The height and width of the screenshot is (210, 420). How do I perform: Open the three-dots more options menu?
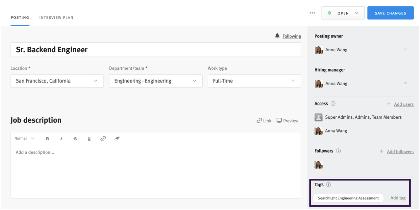(x=312, y=13)
